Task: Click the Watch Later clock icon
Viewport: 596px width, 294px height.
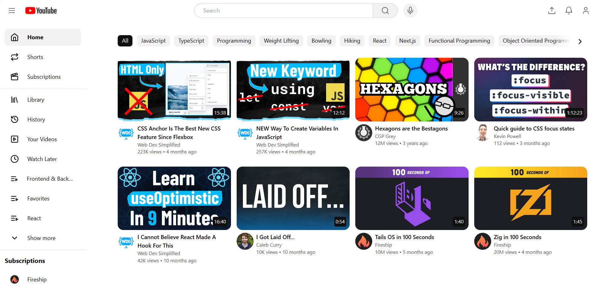Action: [14, 159]
